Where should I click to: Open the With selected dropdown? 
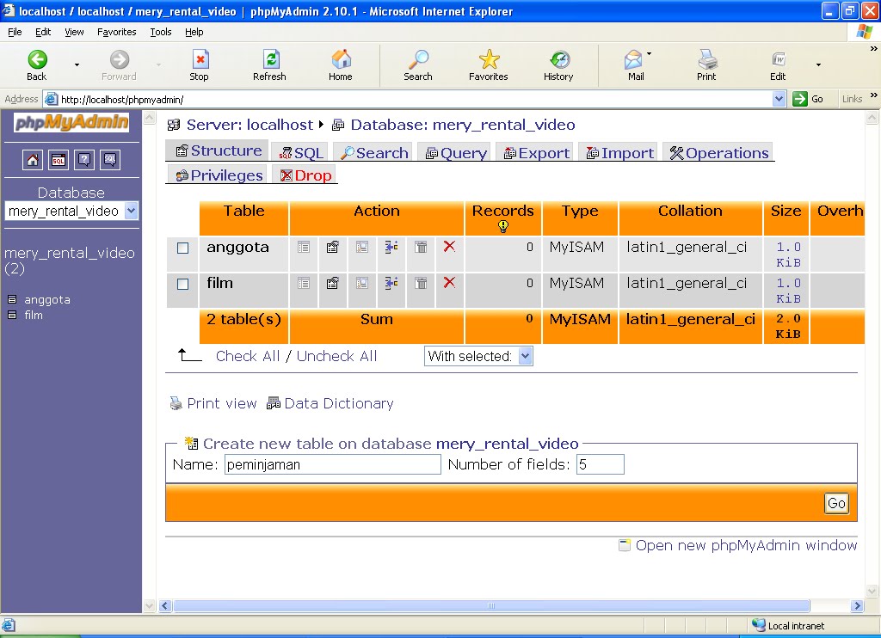(x=478, y=356)
